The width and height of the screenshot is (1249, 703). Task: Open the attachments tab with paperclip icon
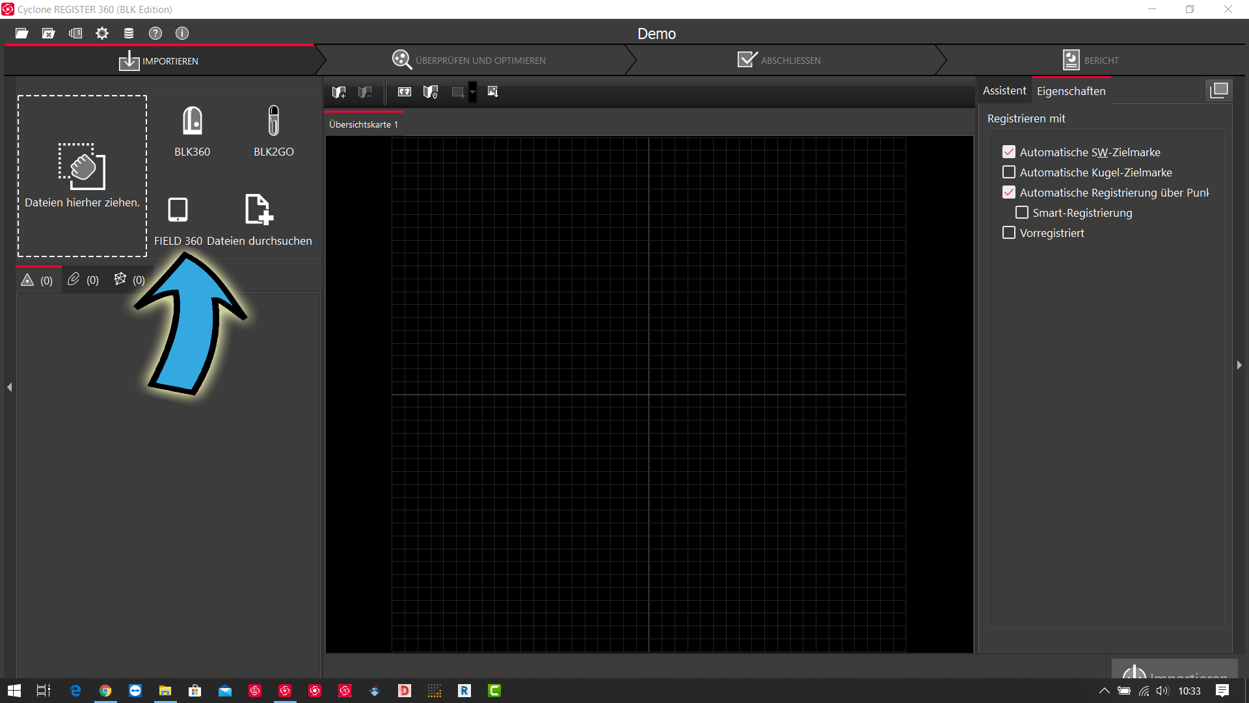pos(83,280)
